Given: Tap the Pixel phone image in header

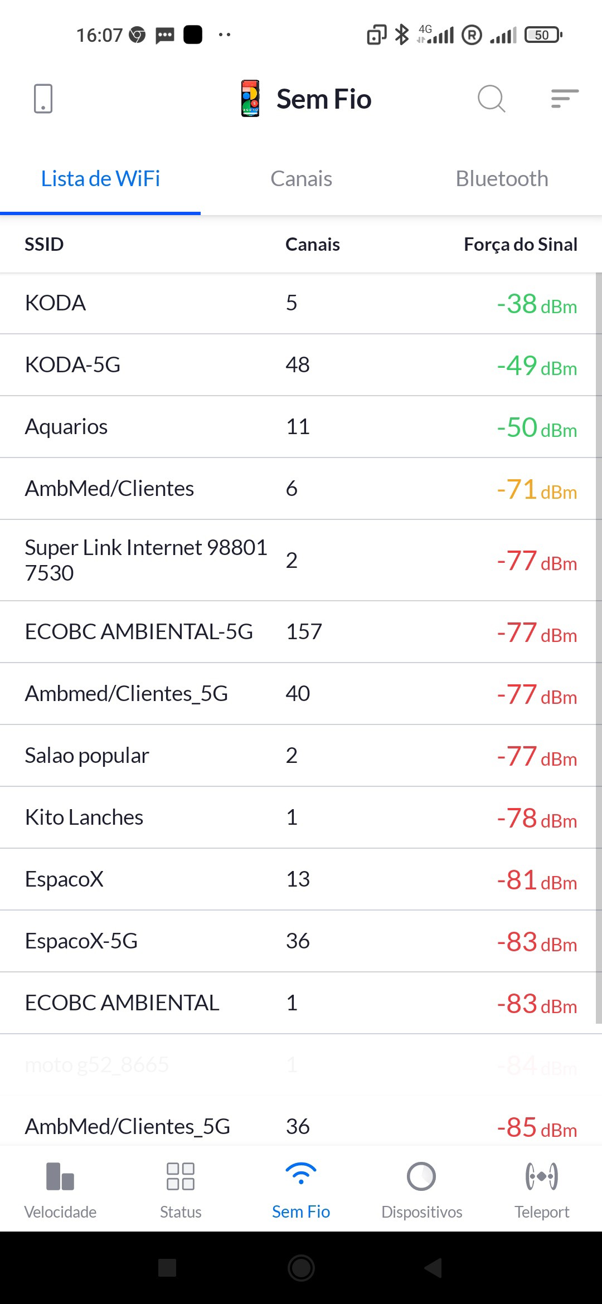Looking at the screenshot, I should [x=250, y=99].
